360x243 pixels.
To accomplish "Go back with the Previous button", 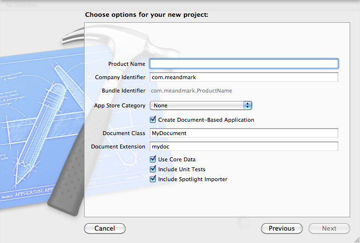I will pos(281,229).
